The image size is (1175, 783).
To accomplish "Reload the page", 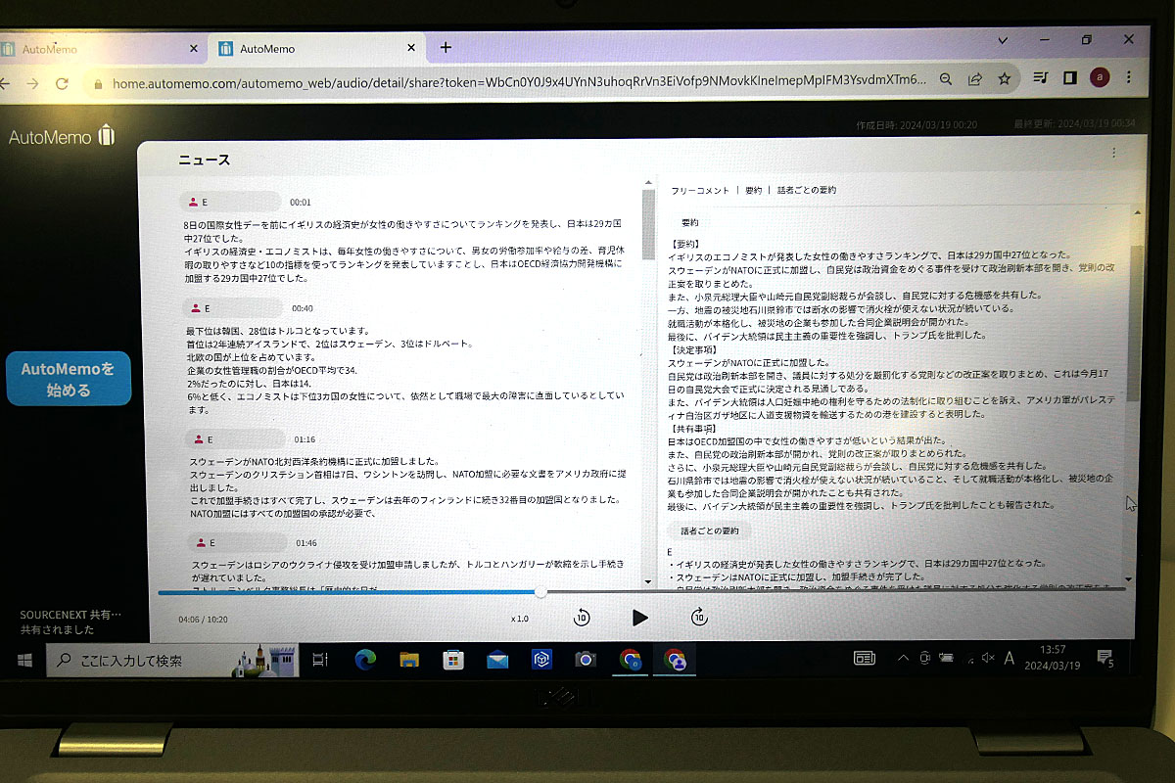I will 62,84.
